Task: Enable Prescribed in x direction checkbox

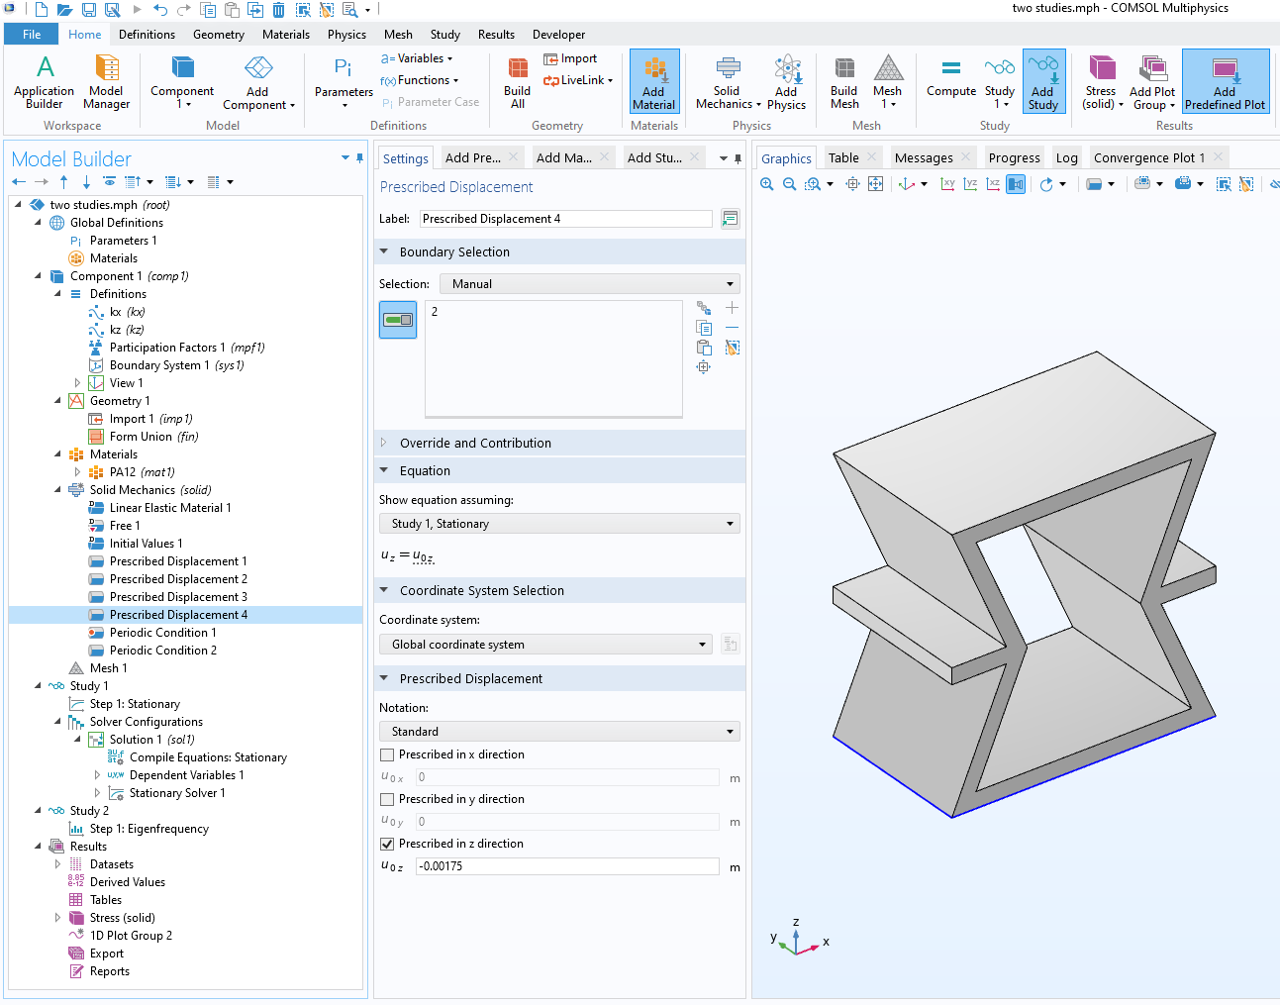Action: pyautogui.click(x=387, y=754)
